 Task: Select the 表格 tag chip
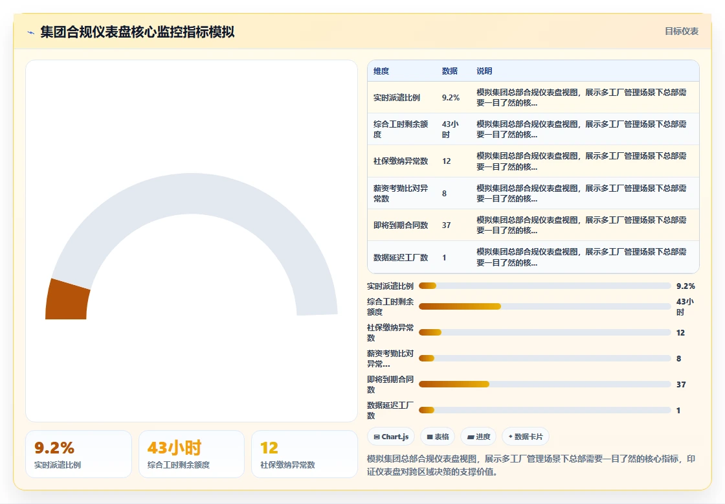[x=438, y=437]
